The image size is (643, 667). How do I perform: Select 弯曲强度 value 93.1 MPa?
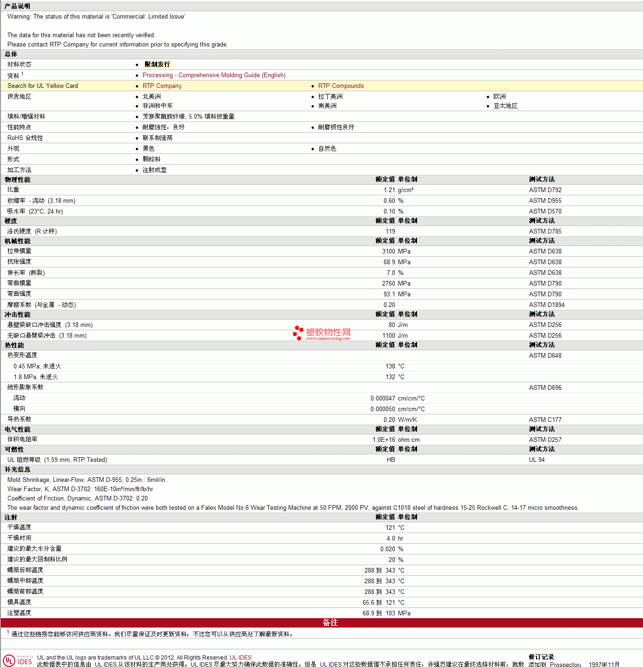click(x=397, y=294)
